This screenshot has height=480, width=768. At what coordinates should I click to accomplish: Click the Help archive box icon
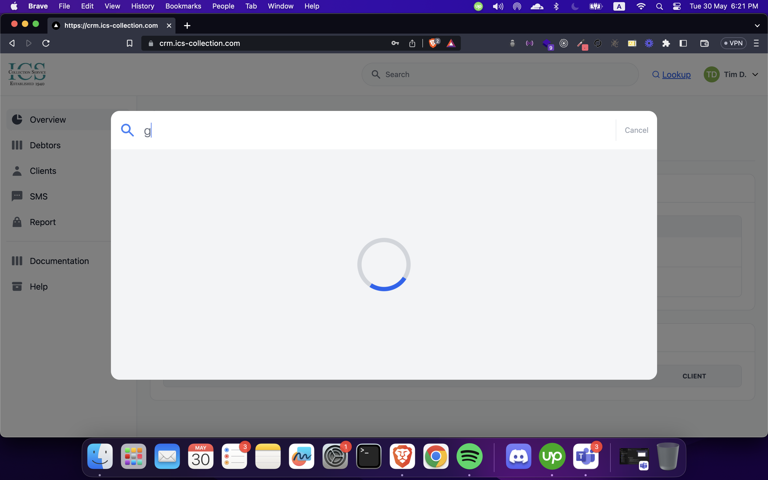coord(17,286)
